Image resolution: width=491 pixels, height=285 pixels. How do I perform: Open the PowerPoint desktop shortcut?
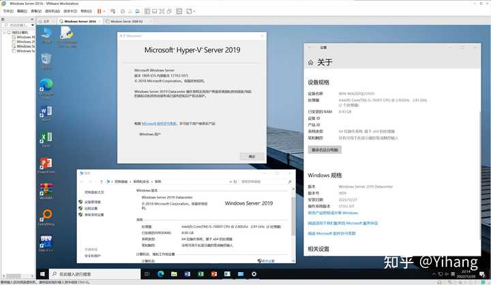[x=46, y=165]
